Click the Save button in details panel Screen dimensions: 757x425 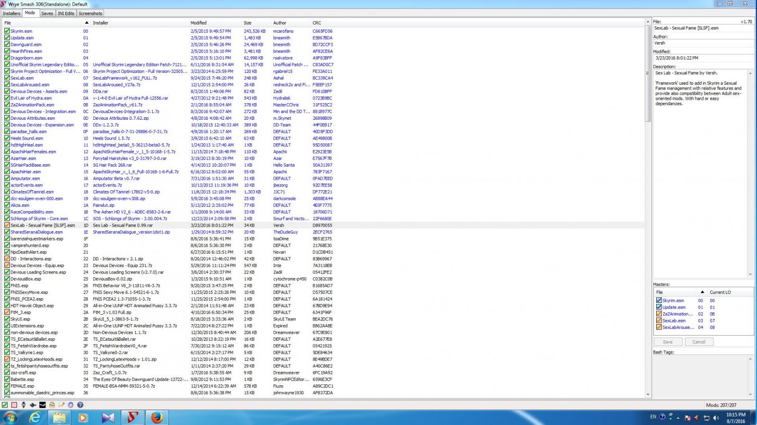click(x=668, y=342)
